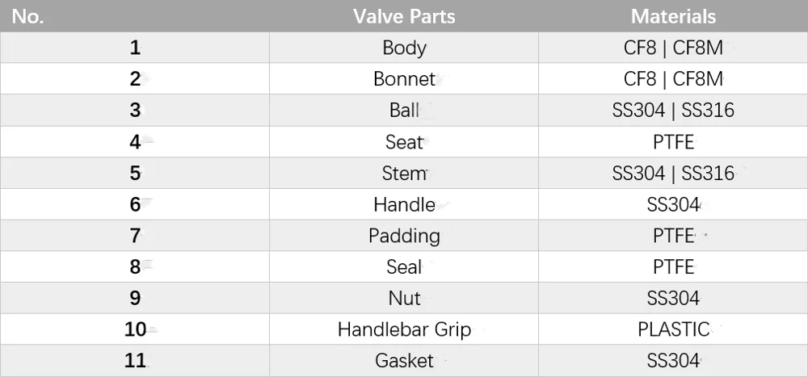Select row number 10 in the No. column
Screen dimensions: 808x377
coord(135,329)
